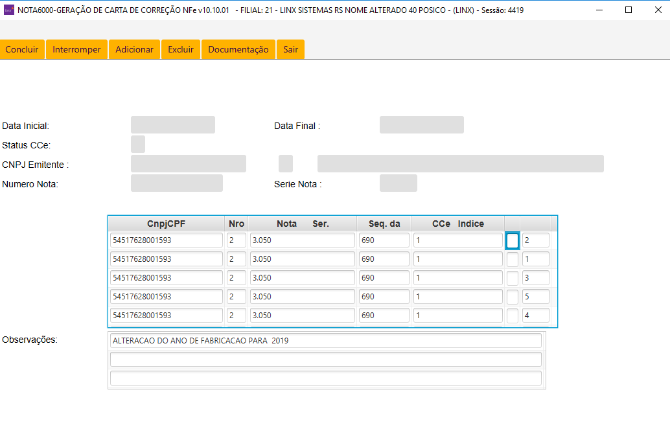Click the second empty Observações line

tap(325, 360)
